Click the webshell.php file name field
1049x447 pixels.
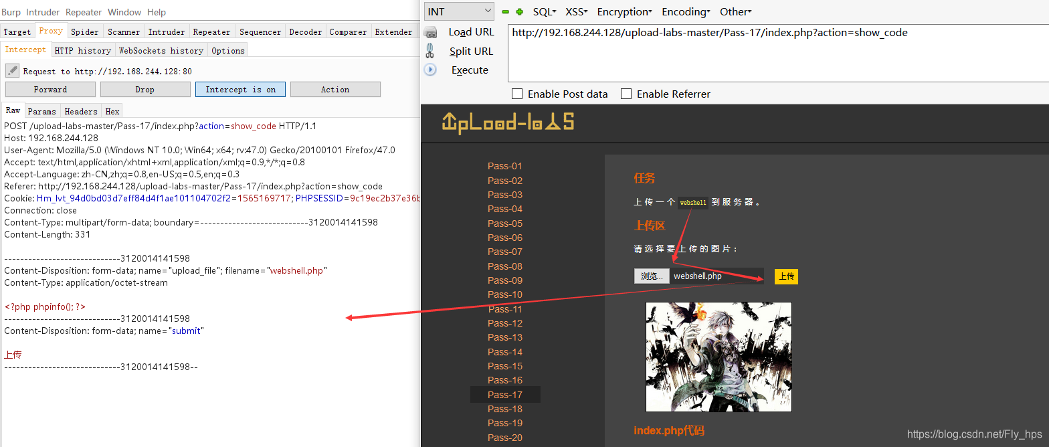pyautogui.click(x=717, y=276)
